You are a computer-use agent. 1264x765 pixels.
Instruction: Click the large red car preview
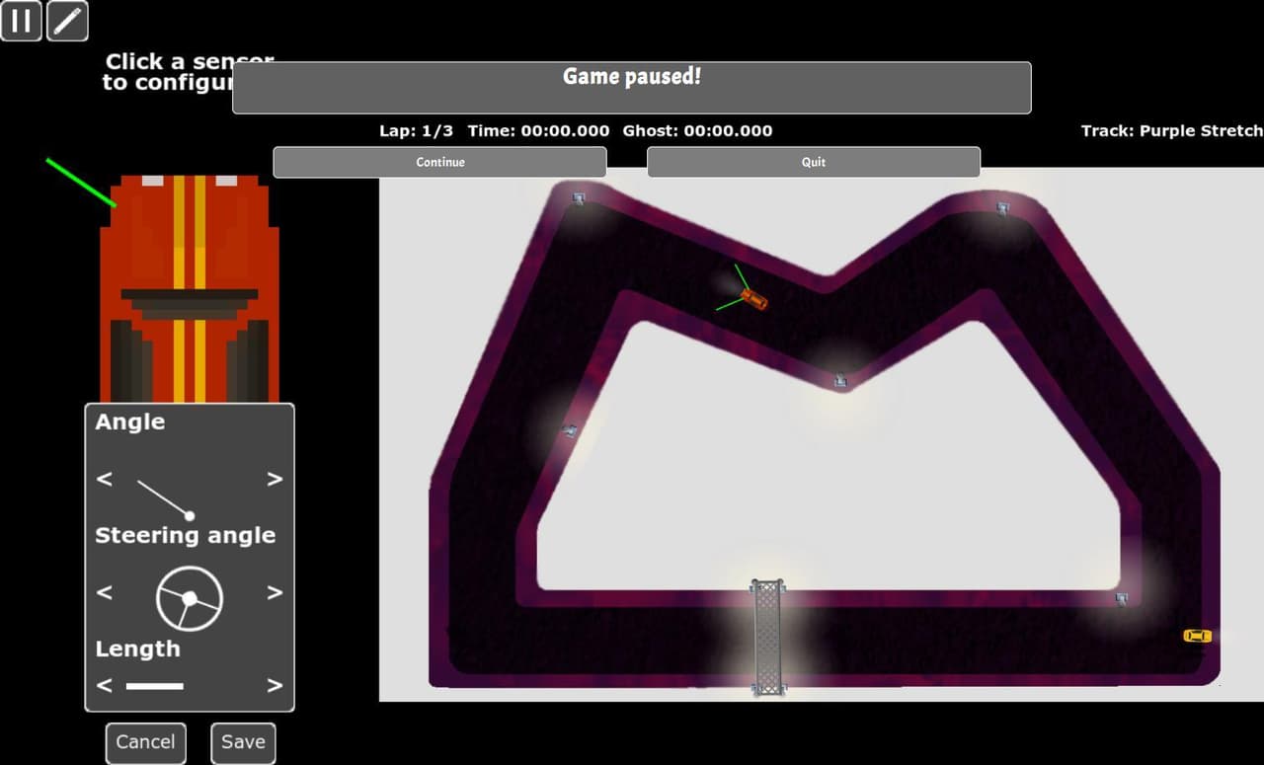(x=190, y=288)
